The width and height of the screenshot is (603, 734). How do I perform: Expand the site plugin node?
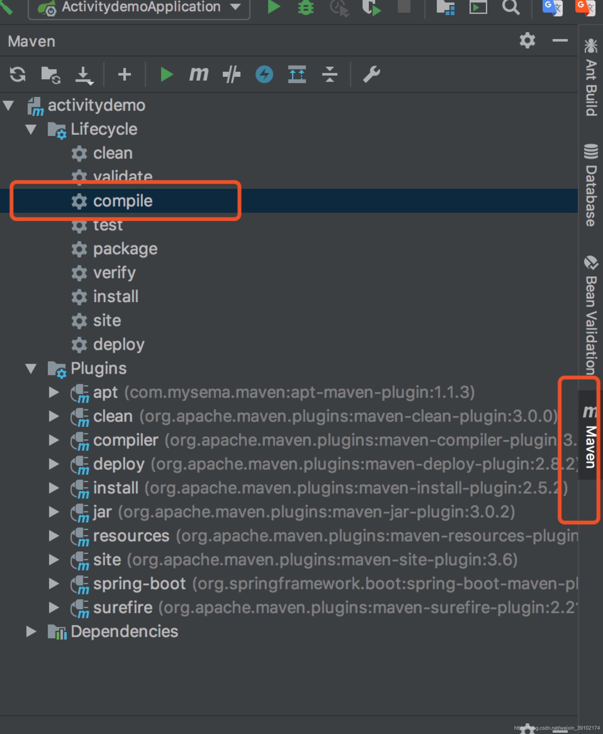coord(54,560)
